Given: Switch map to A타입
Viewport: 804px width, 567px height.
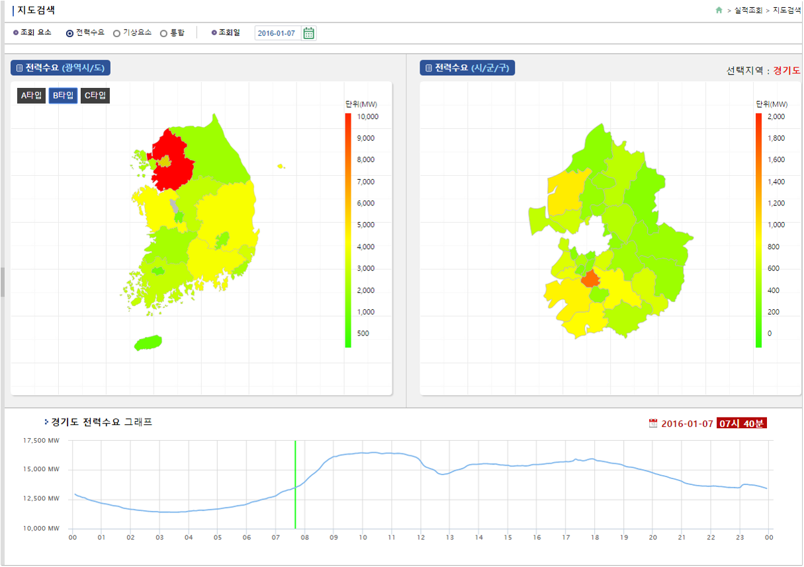Looking at the screenshot, I should coord(31,96).
